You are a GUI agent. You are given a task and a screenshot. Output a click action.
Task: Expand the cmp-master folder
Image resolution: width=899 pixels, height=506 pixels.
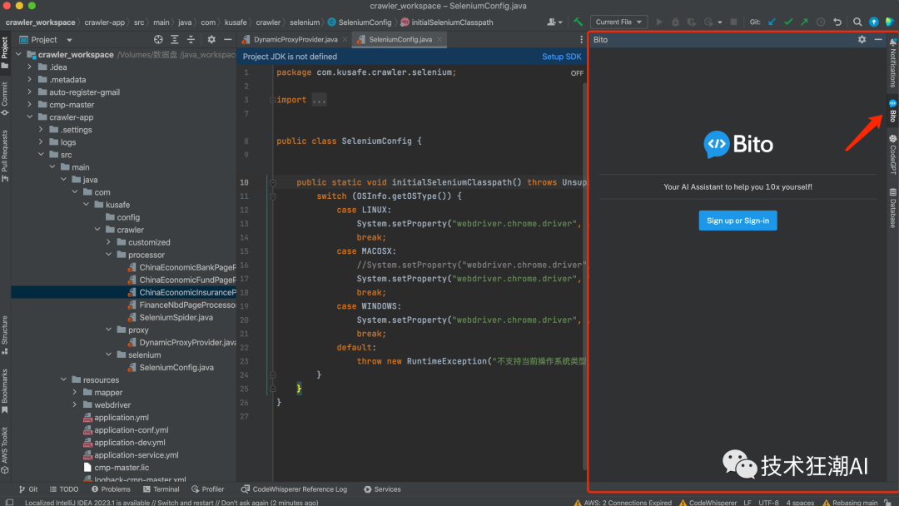click(x=30, y=105)
